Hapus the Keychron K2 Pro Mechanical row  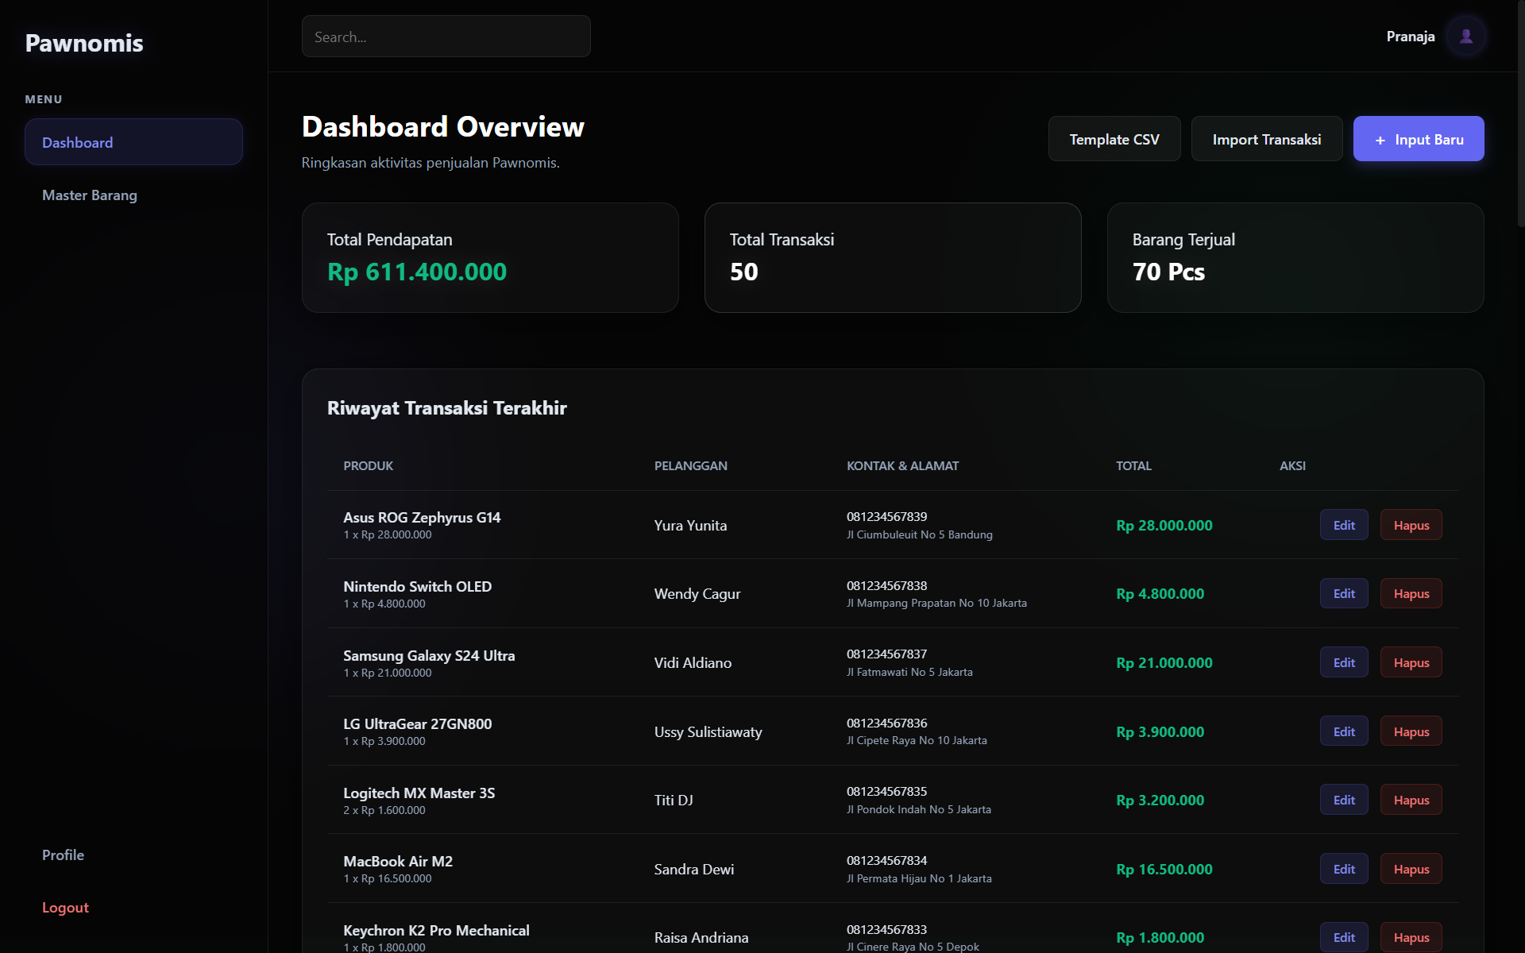[x=1411, y=937]
